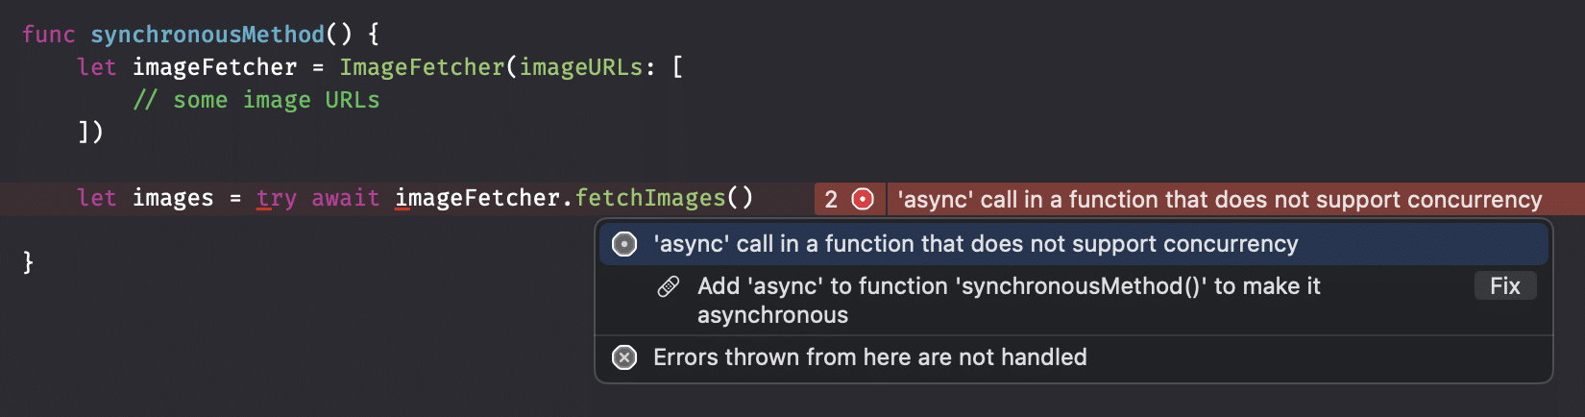Click the images constant name
Viewport: 1585px width, 417px height.
(173, 198)
